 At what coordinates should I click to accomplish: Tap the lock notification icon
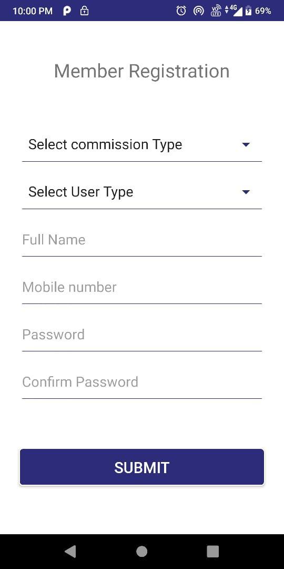click(x=84, y=11)
